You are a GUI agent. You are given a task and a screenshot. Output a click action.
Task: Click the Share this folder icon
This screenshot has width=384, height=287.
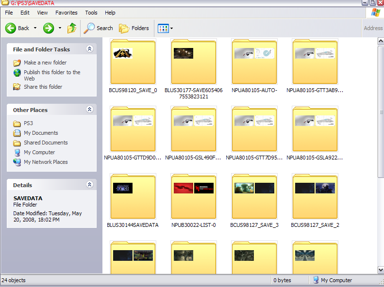(17, 87)
